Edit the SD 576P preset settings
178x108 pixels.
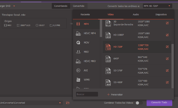[x=167, y=71]
